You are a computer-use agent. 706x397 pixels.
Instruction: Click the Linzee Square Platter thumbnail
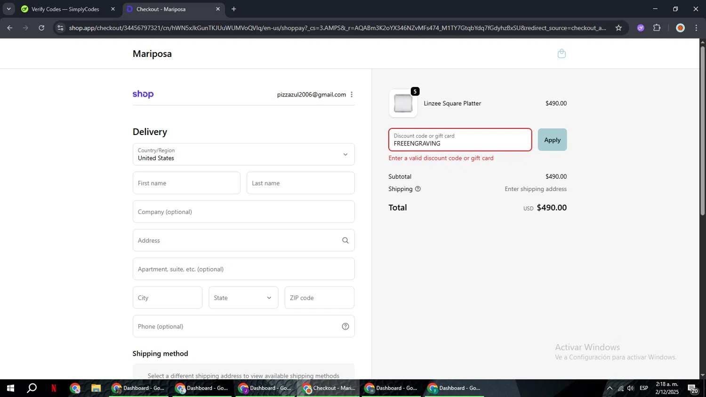pos(403,103)
